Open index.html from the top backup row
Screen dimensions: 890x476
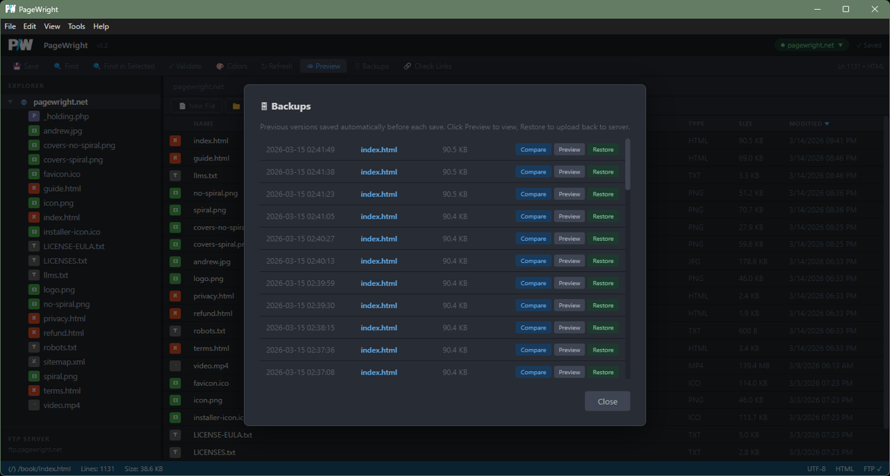[378, 149]
